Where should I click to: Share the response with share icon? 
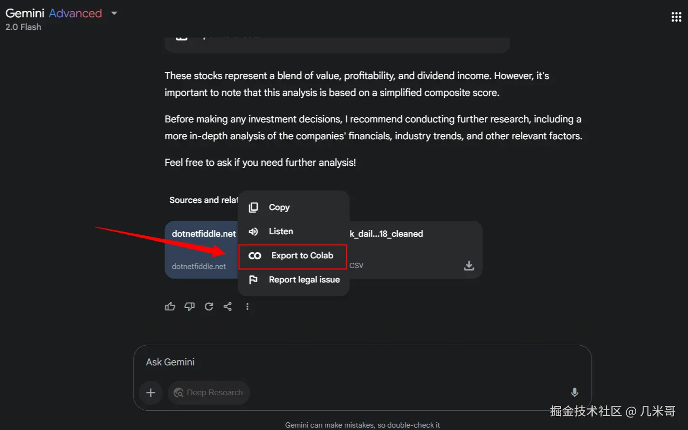click(x=228, y=307)
